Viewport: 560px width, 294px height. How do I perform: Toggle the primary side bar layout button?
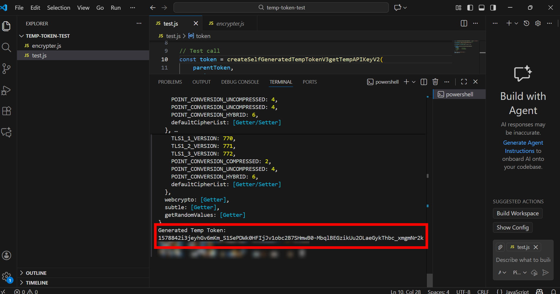coord(470,8)
